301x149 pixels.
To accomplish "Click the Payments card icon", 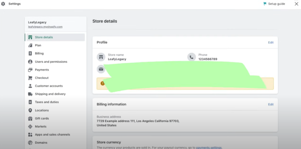I will 30,70.
